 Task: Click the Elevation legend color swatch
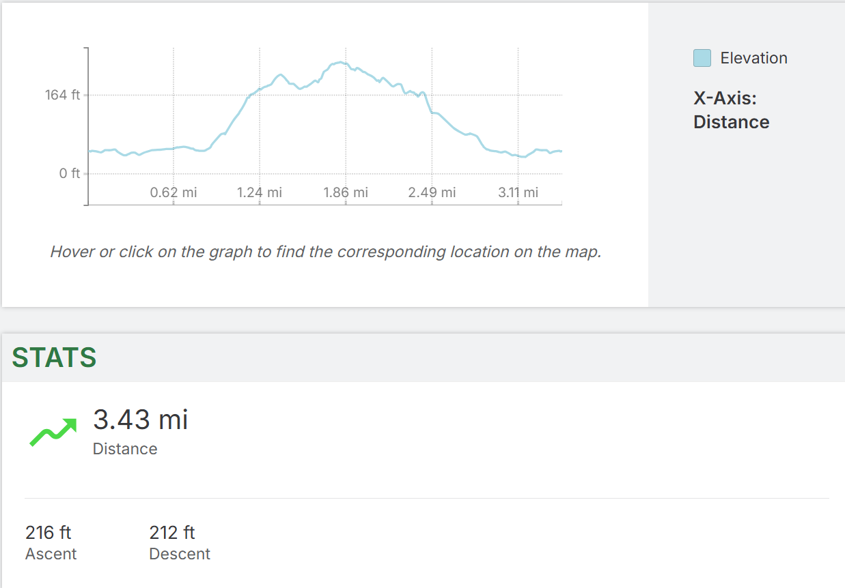[702, 58]
